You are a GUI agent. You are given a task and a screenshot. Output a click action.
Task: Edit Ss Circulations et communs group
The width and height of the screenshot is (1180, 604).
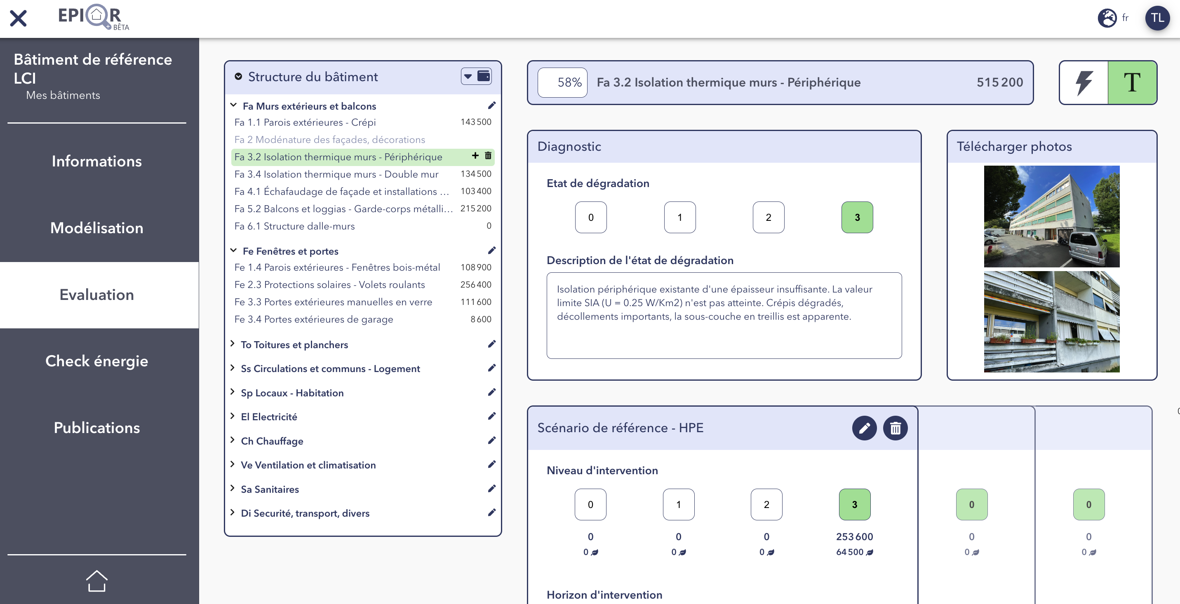pos(491,368)
